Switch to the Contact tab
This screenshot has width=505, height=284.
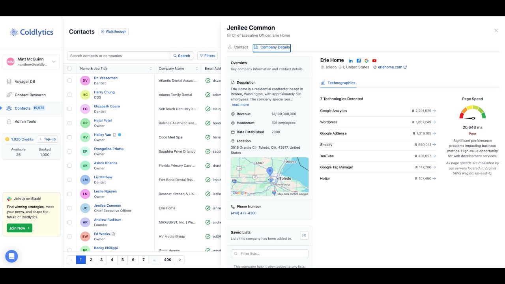(238, 47)
